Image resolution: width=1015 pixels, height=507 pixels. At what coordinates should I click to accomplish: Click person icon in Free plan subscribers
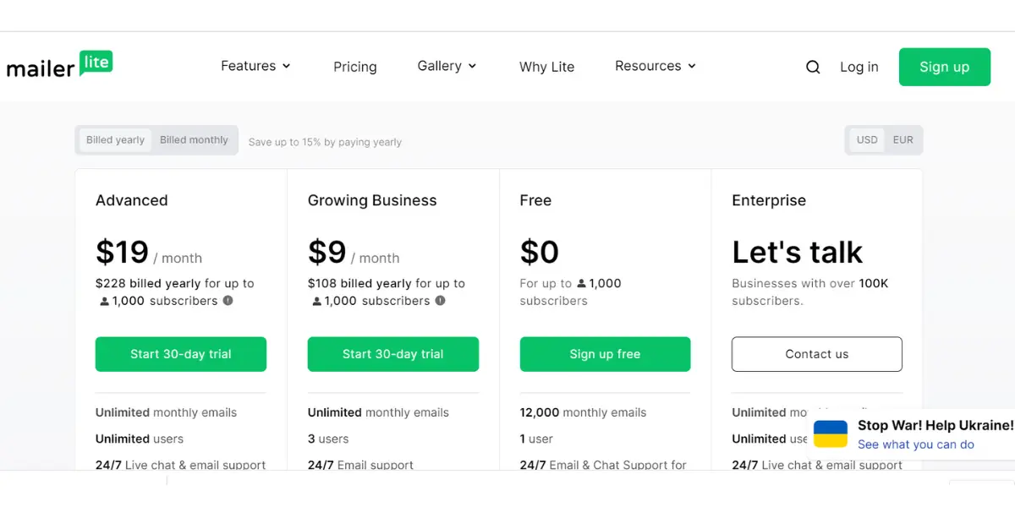pyautogui.click(x=581, y=284)
